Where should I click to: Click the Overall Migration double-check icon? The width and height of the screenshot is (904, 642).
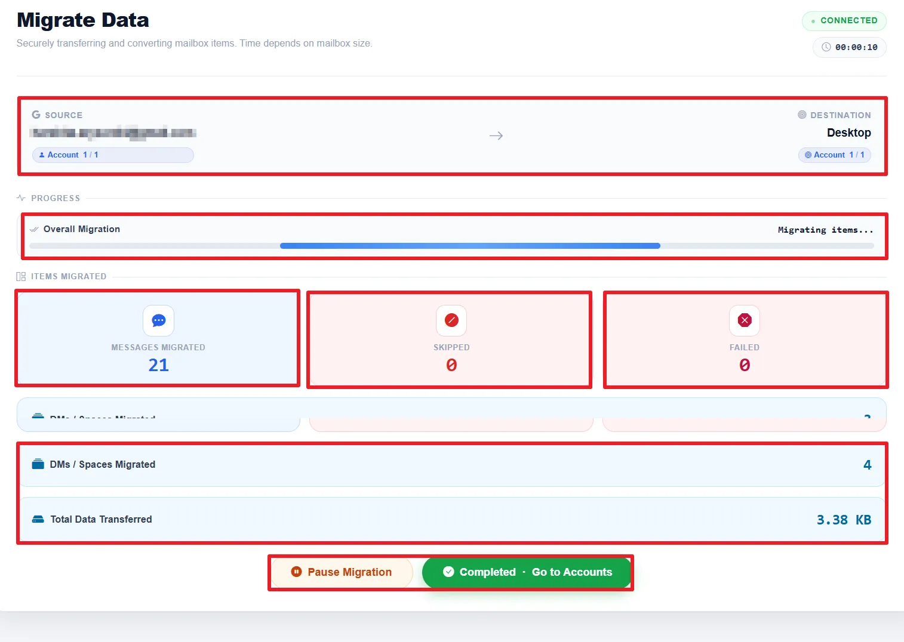coord(34,229)
